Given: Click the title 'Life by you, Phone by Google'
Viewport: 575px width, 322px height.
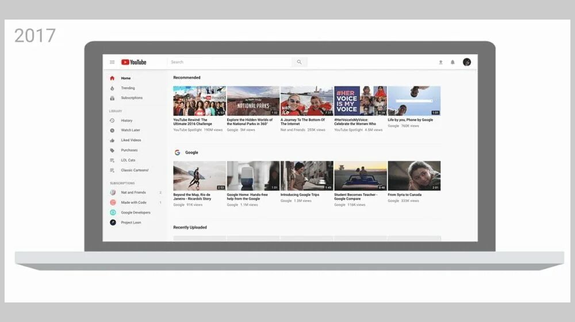Looking at the screenshot, I should tap(411, 120).
